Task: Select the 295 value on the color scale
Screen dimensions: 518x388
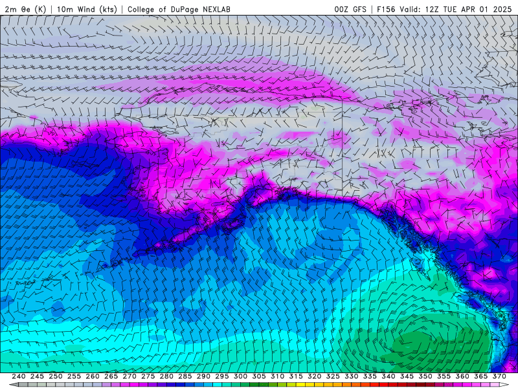Action: coord(222,376)
